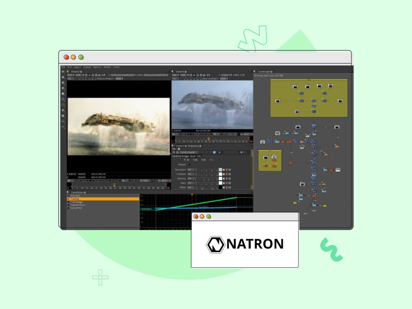This screenshot has height=309, width=412.
Task: Jump to first frame in Viewer2 player
Action: pos(80,181)
